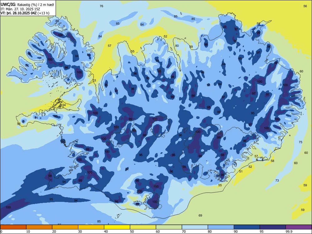Select the pale green 60–70 legend swatch
Viewport: 312px width, 234px height.
tap(169, 227)
